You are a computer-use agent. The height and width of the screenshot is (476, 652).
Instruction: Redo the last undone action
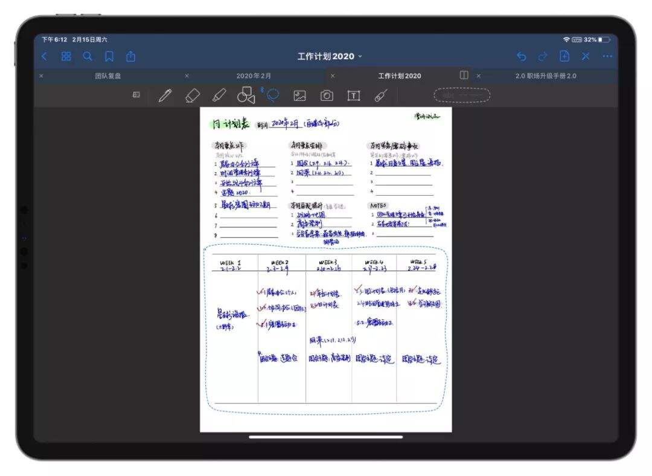(x=543, y=56)
